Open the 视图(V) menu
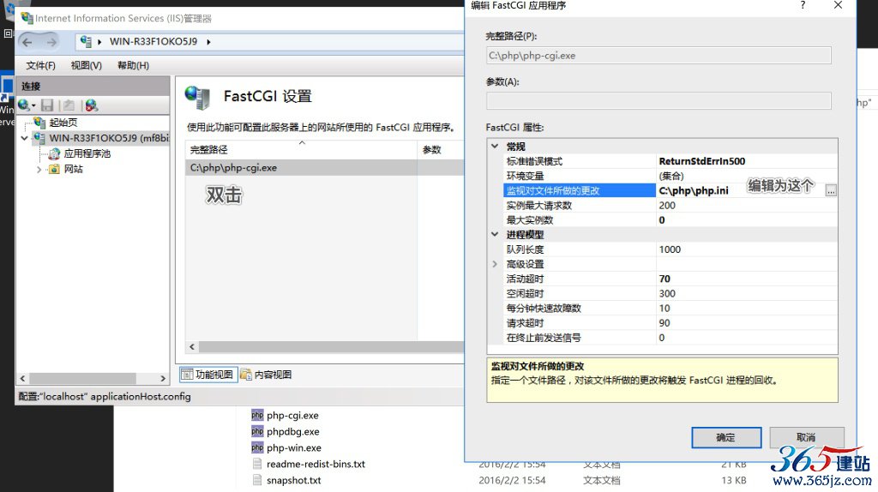878x492 pixels. (87, 65)
